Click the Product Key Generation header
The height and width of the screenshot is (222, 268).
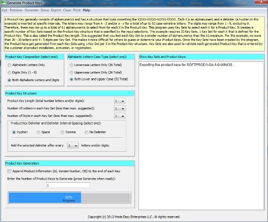tap(69, 164)
